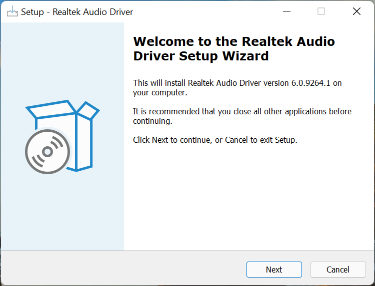Cancel the Realtek driver setup
Screen dimensions: 375x286
[x=338, y=270]
